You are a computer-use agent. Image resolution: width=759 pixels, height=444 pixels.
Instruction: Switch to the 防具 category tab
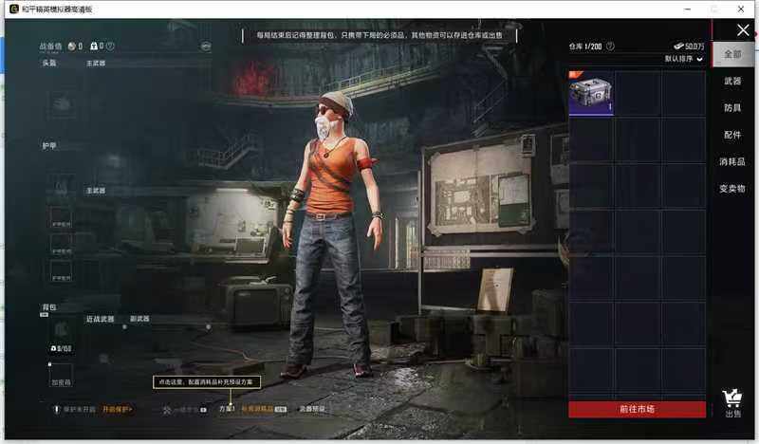pos(732,107)
